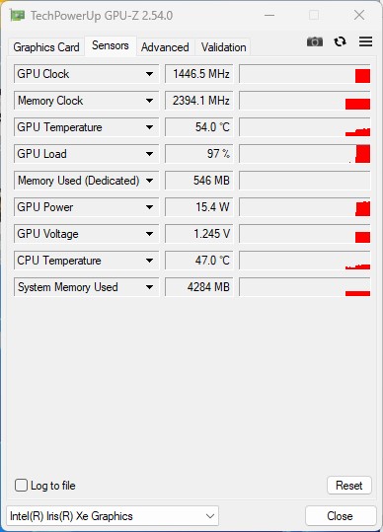This screenshot has height=532, width=383.
Task: Click the Reset button
Action: (349, 486)
